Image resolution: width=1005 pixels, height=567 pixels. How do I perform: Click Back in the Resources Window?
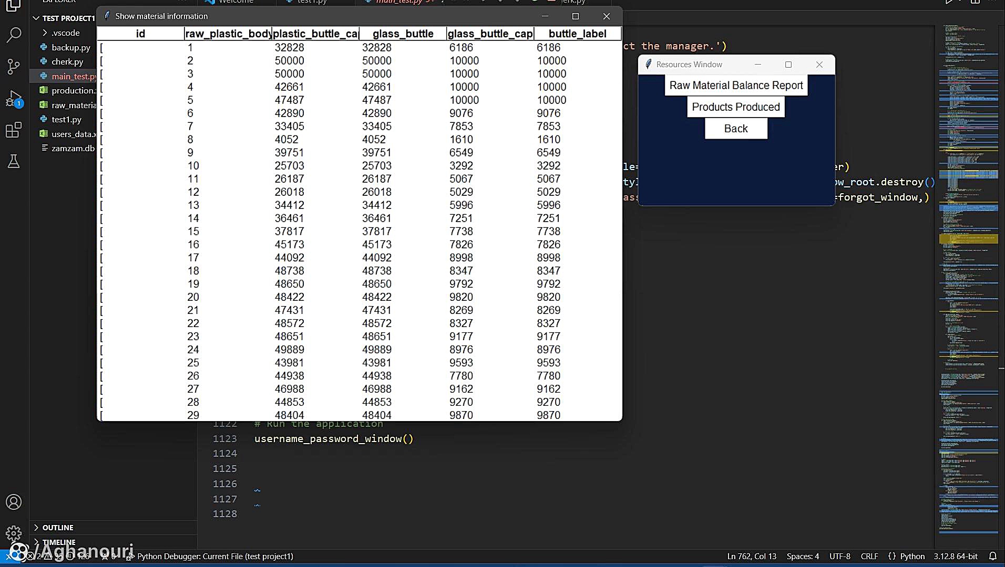pos(736,129)
